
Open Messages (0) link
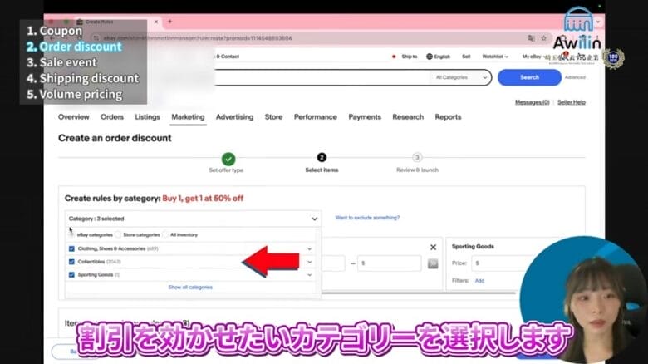(532, 102)
